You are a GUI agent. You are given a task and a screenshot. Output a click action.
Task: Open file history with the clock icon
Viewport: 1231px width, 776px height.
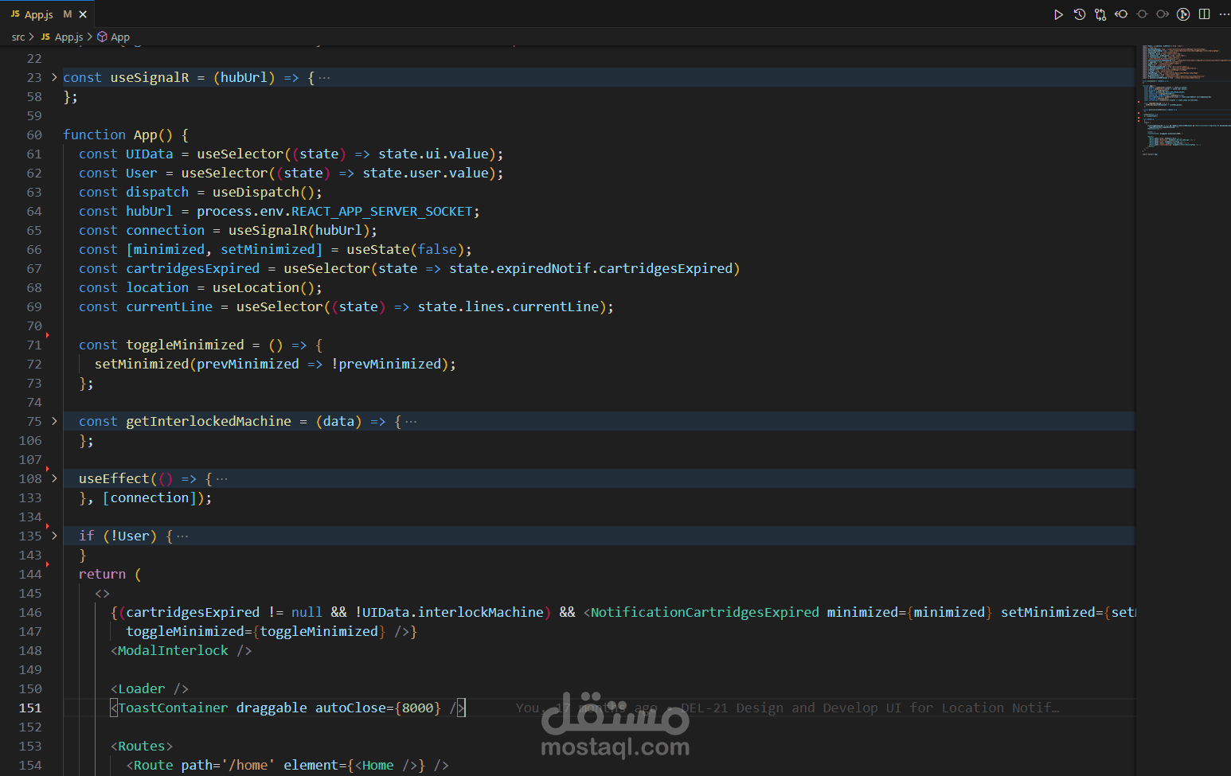coord(1079,14)
